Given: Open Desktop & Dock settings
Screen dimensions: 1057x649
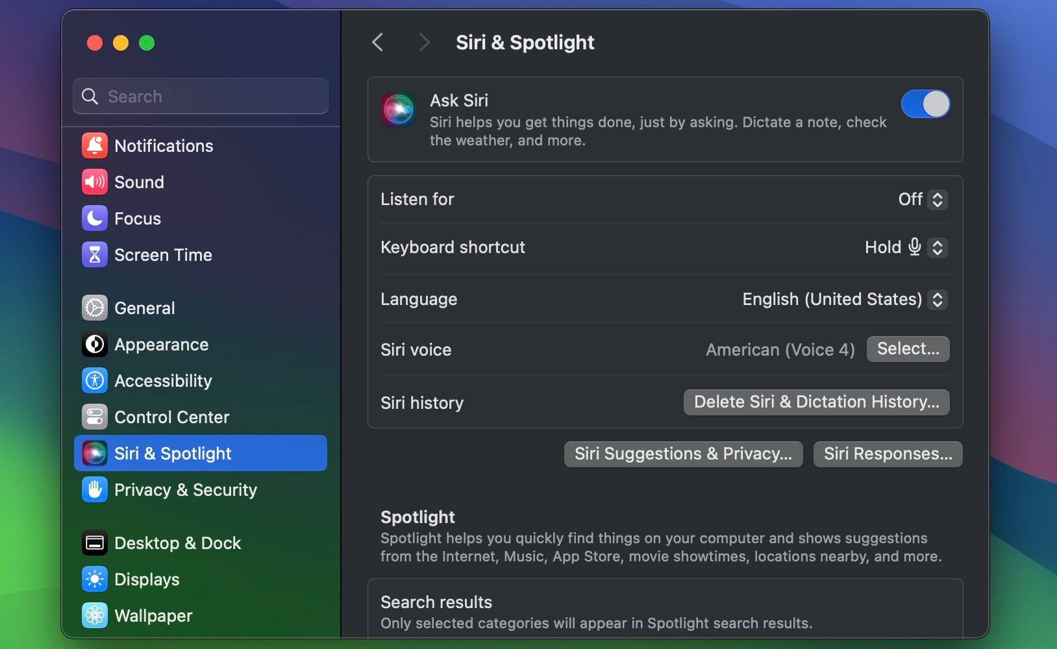Looking at the screenshot, I should (x=177, y=543).
